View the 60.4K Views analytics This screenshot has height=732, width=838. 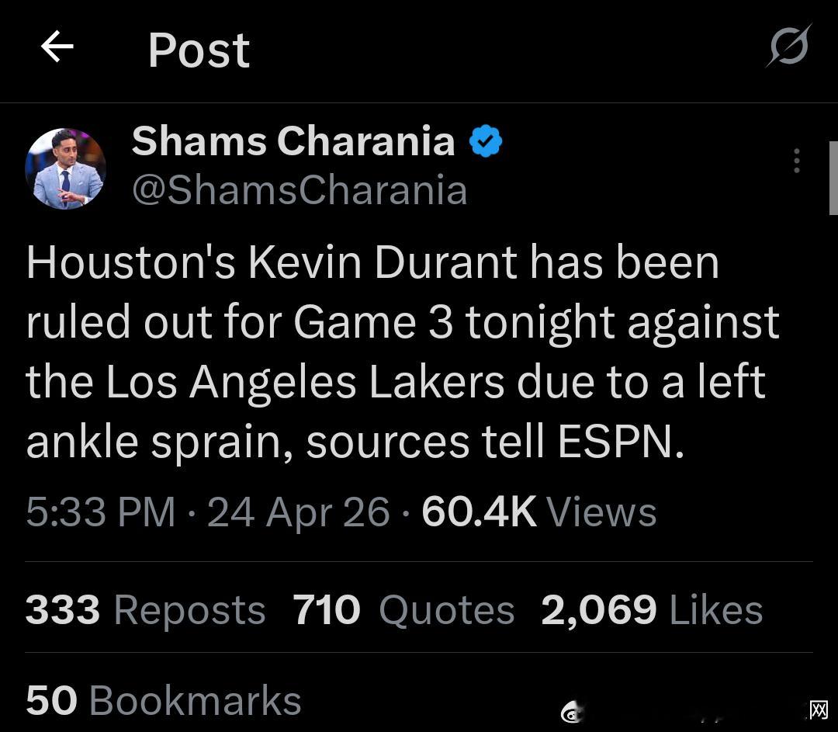pos(538,512)
